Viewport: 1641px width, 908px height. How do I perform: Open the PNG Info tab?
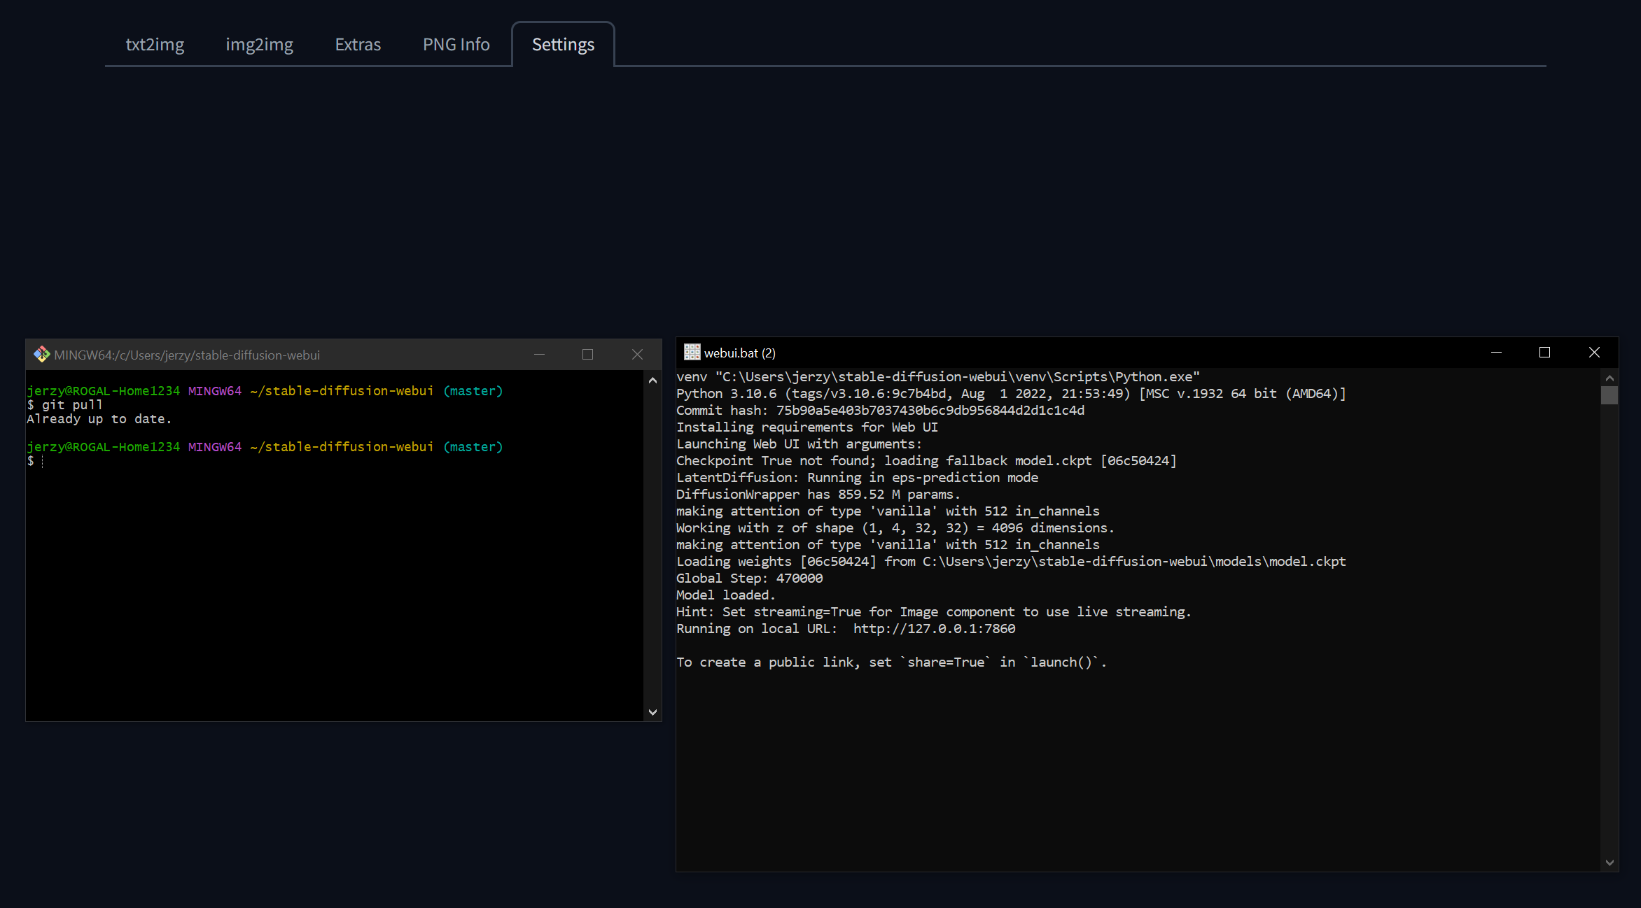pyautogui.click(x=456, y=44)
